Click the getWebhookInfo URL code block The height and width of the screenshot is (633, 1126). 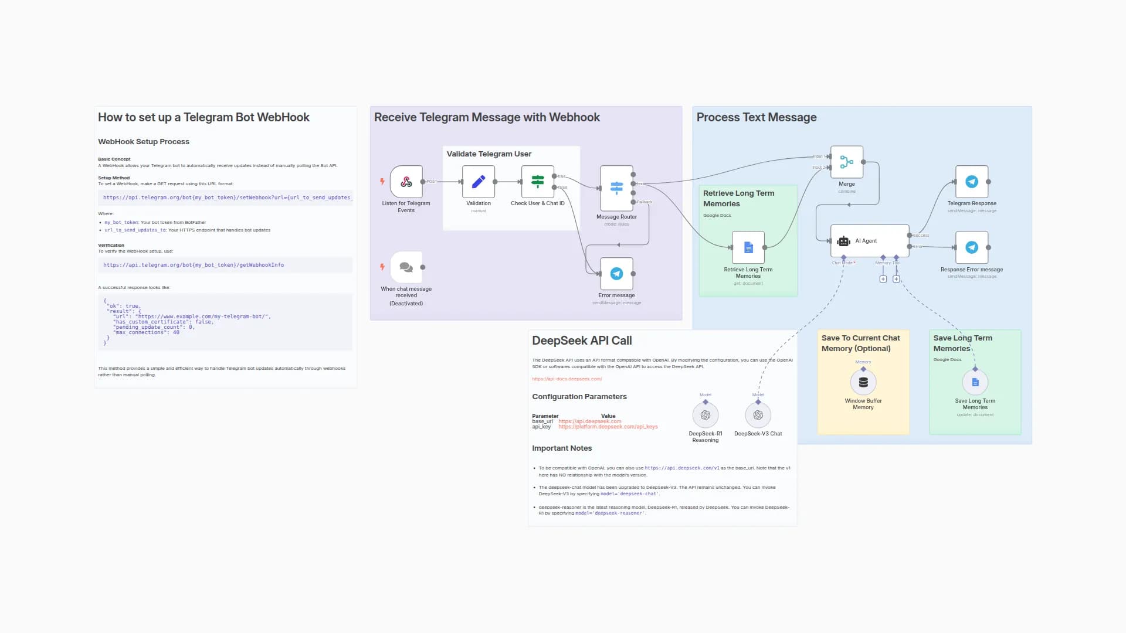click(x=225, y=265)
